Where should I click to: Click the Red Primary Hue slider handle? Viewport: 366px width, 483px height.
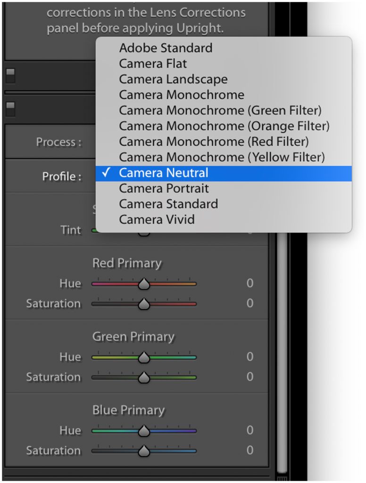[x=144, y=284]
